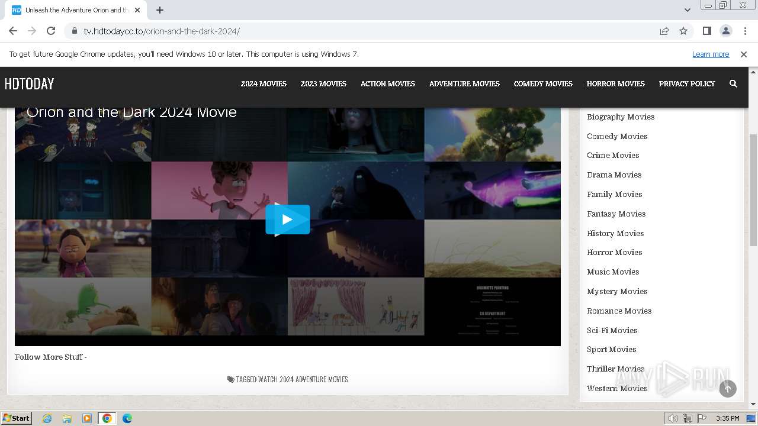
Task: Select Drama Movies category
Action: pyautogui.click(x=614, y=175)
